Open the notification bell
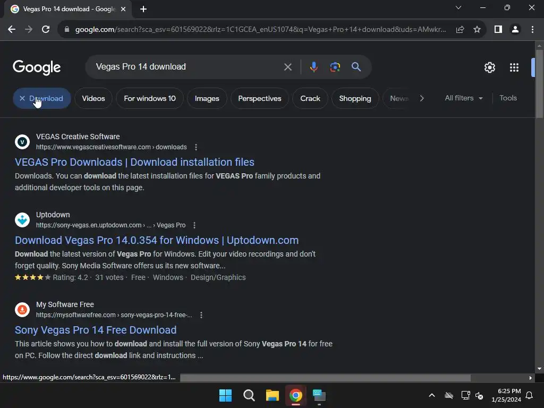This screenshot has height=408, width=544. [x=529, y=395]
